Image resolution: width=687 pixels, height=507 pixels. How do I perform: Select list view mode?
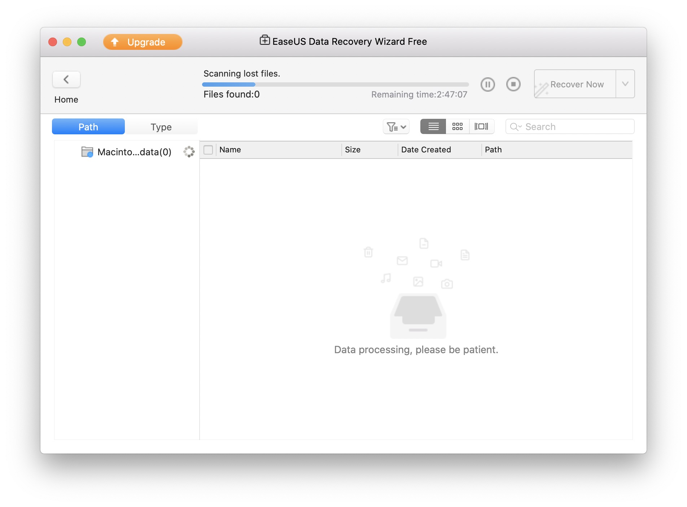[433, 126]
